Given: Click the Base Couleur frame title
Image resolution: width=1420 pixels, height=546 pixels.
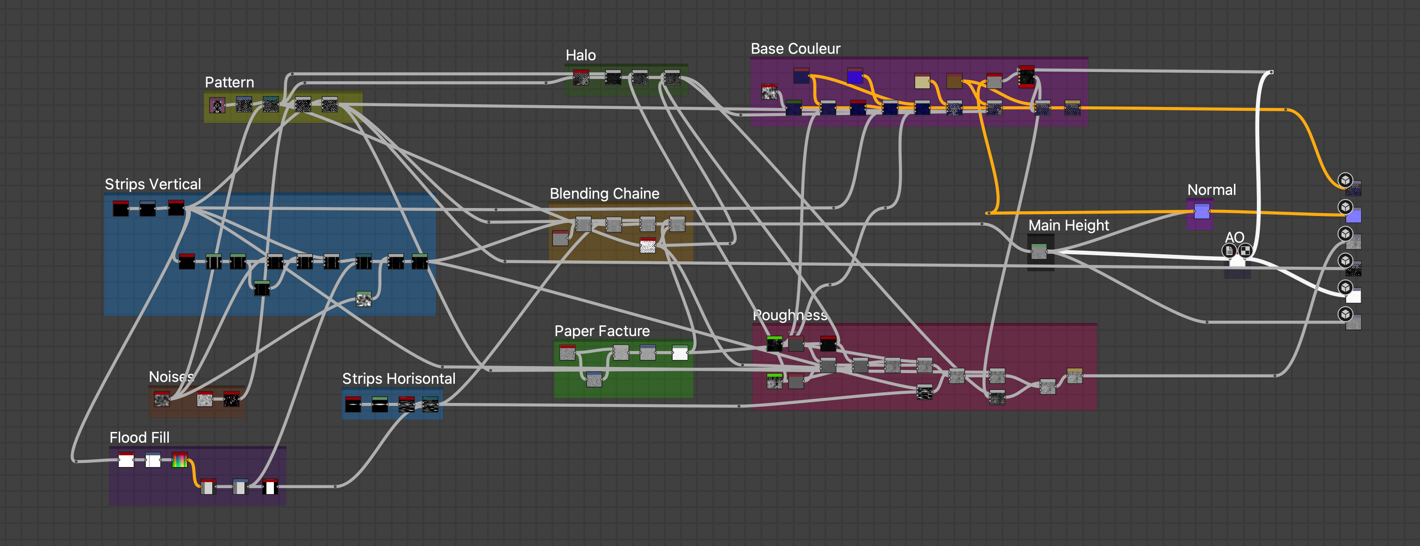Looking at the screenshot, I should 796,49.
